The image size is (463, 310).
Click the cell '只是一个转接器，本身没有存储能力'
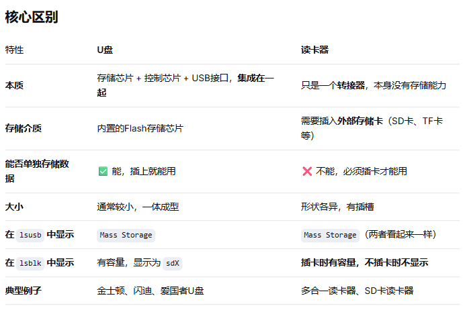tap(373, 85)
